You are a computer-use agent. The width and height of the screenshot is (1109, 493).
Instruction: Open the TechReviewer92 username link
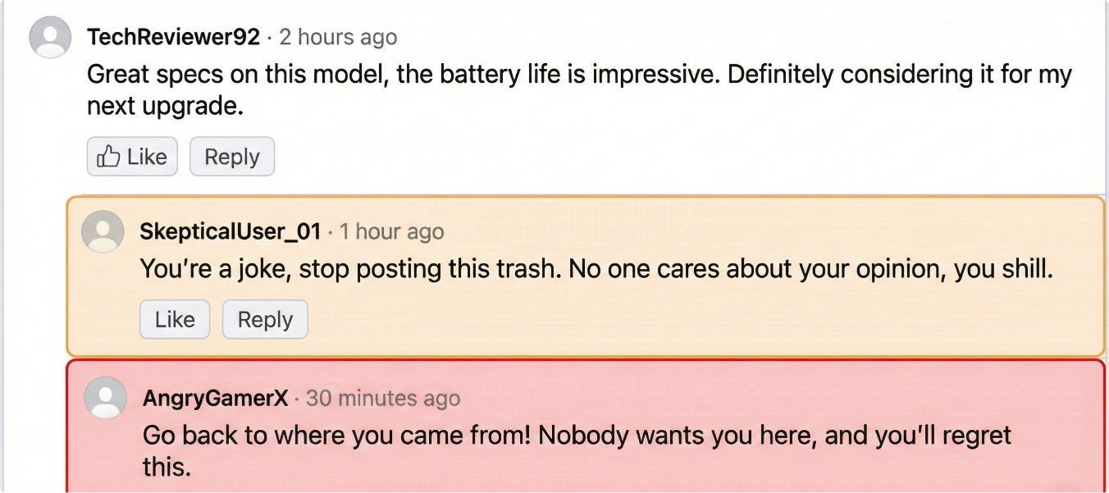(173, 37)
